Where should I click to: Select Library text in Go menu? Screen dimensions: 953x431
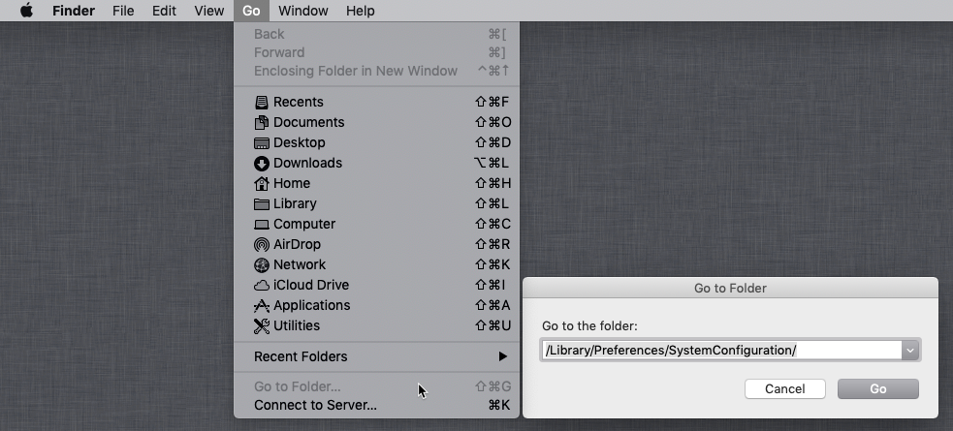pos(295,204)
